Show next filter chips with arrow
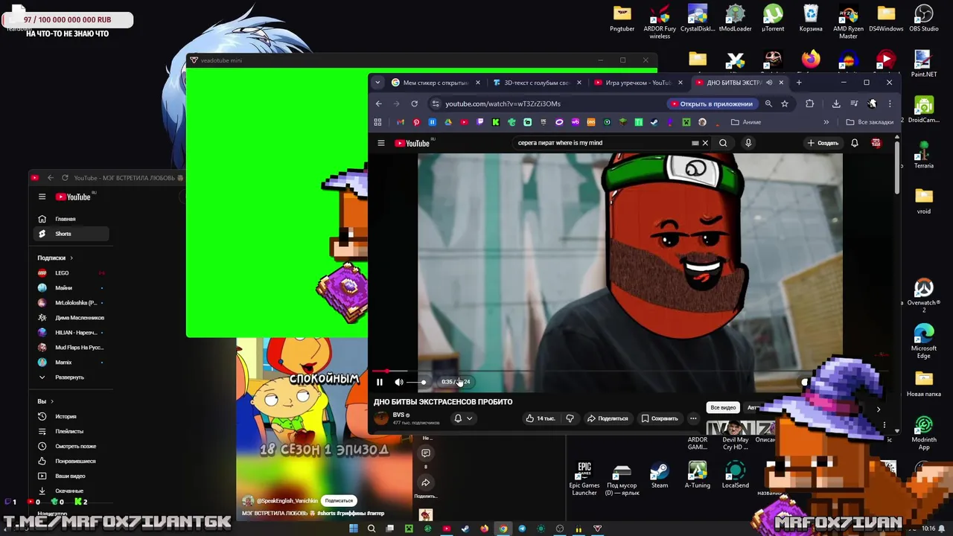Viewport: 953px width, 536px height. 879,409
